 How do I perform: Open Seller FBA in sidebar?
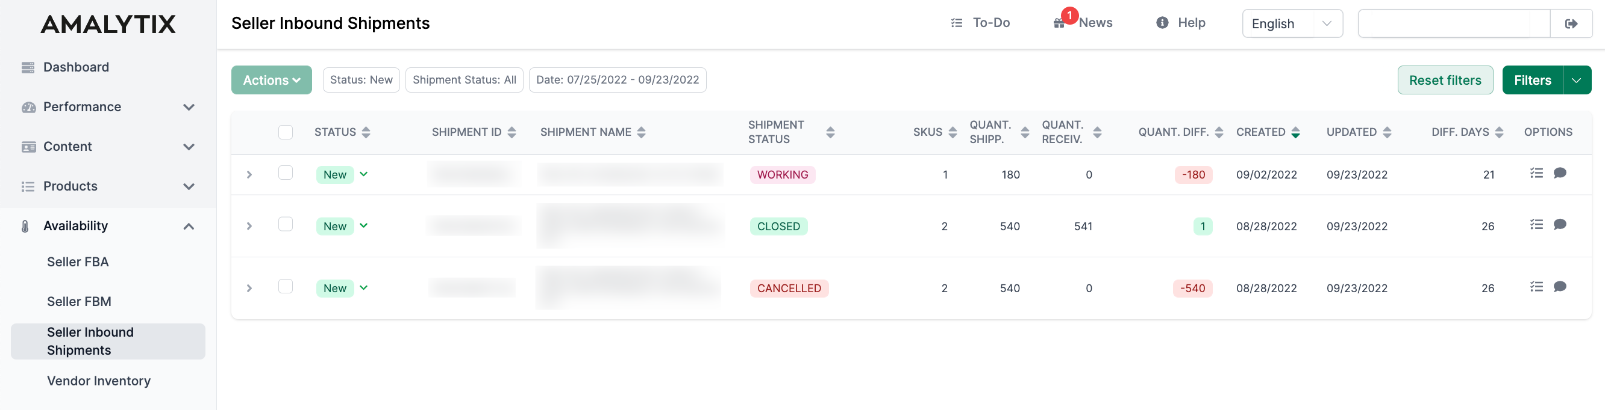pos(78,262)
